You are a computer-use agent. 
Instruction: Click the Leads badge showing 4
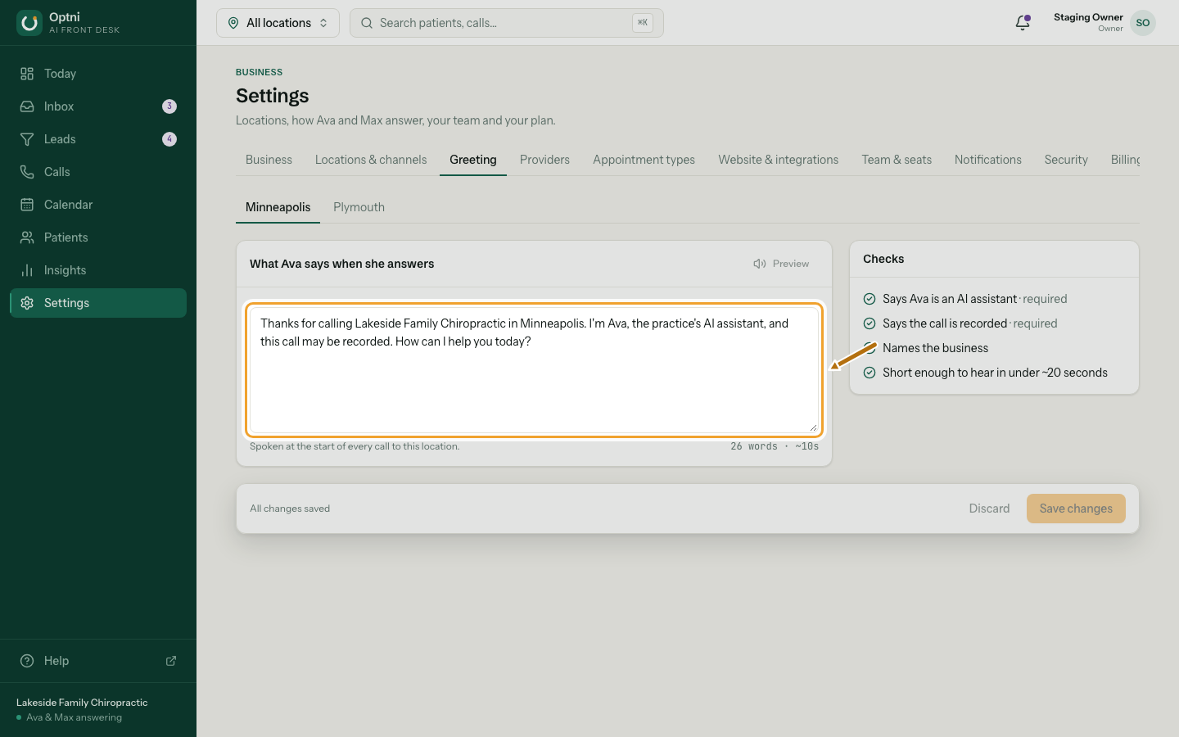click(x=169, y=139)
